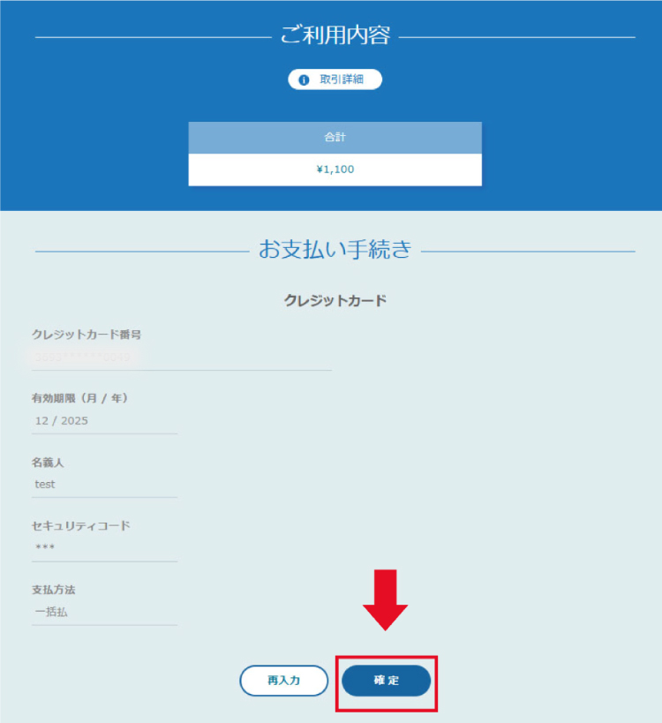Click the セキュリティコード label

tap(81, 526)
